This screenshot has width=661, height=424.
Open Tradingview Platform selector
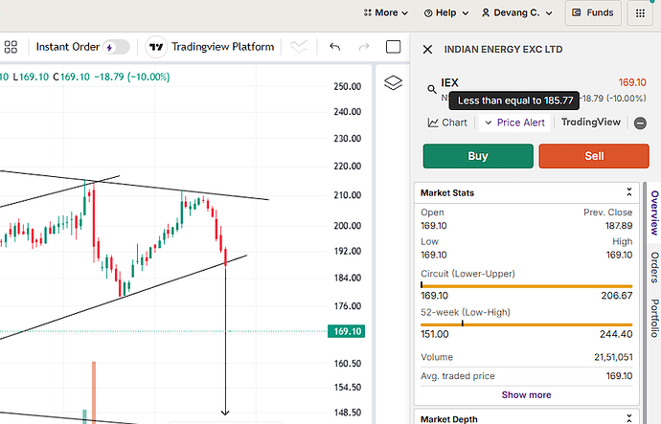211,47
